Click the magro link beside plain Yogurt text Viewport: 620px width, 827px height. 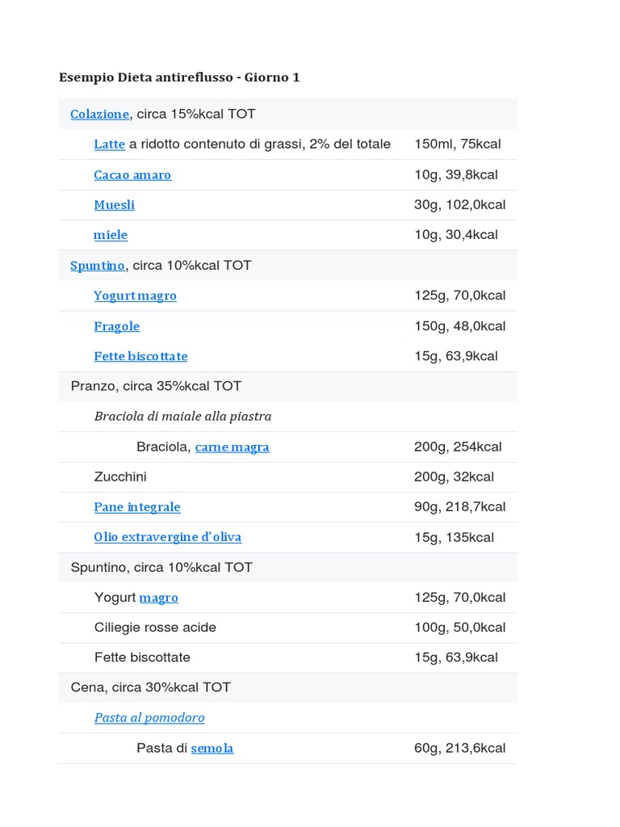pos(158,598)
